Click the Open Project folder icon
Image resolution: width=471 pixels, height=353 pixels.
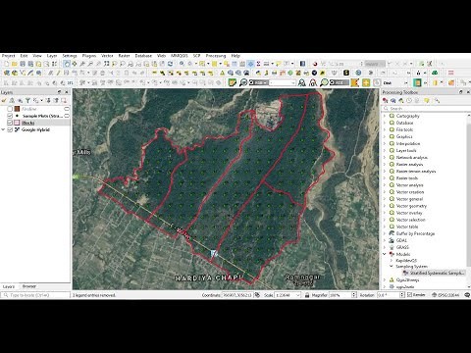point(15,64)
